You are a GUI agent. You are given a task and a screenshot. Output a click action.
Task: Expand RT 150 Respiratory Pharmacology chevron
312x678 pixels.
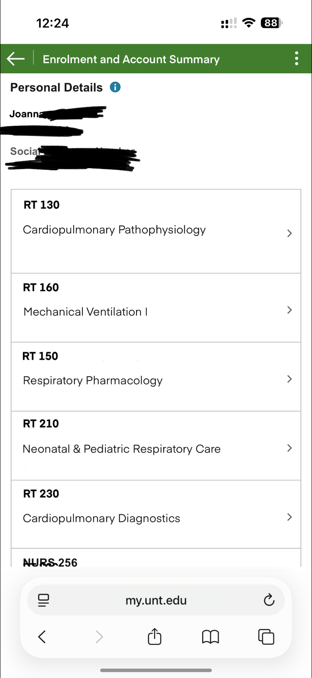pyautogui.click(x=290, y=379)
